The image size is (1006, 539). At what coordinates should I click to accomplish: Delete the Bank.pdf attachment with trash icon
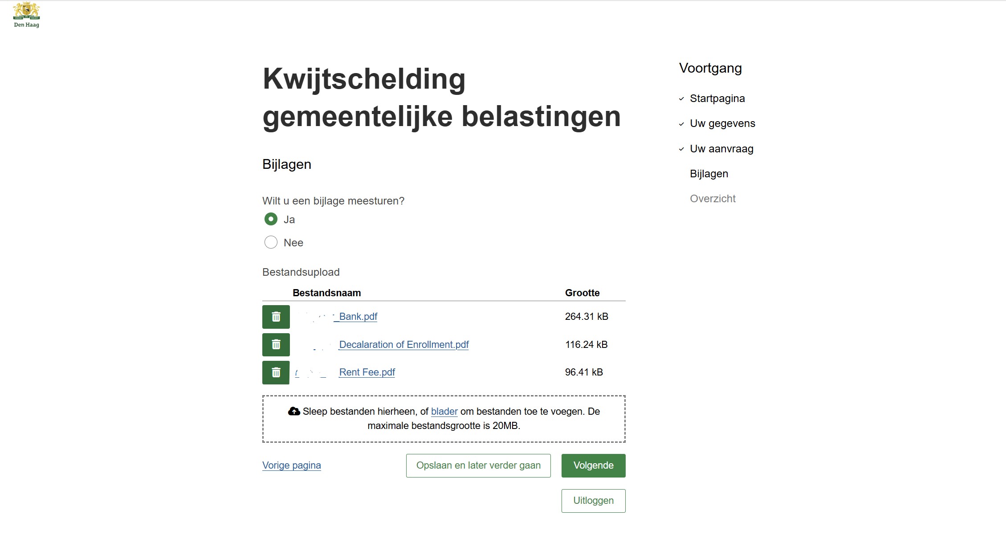pyautogui.click(x=276, y=317)
